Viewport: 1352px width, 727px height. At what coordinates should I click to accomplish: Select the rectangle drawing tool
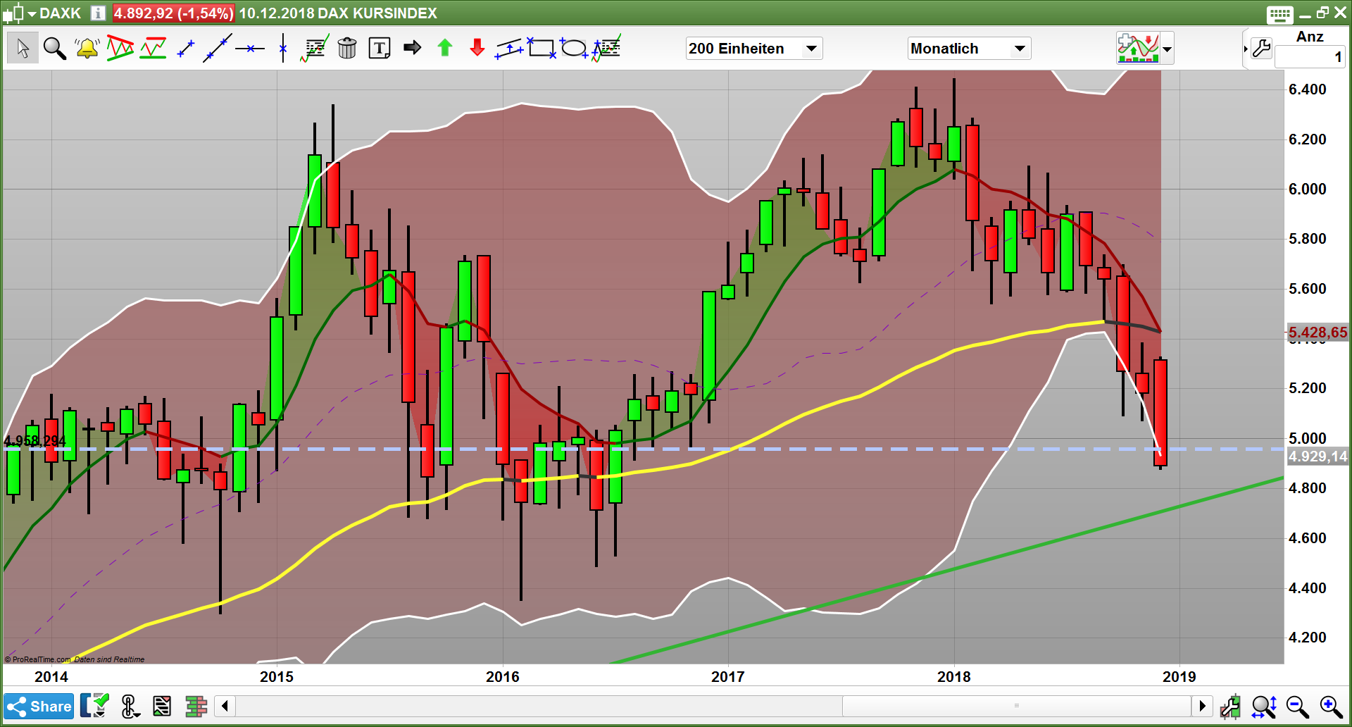click(542, 48)
